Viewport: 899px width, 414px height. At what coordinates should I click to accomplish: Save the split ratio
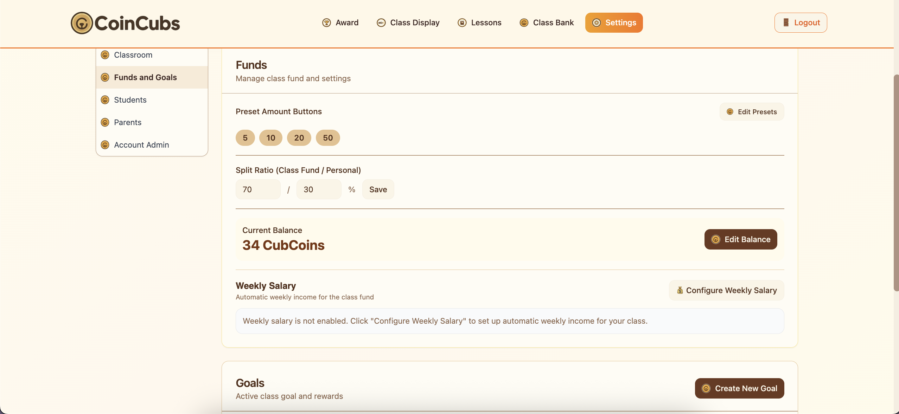pyautogui.click(x=378, y=189)
